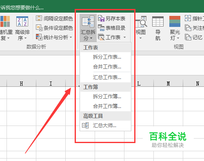Expand the 视图 button dropdown arrow
Image resolution: width=204 pixels, height=161 pixels.
[141, 38]
